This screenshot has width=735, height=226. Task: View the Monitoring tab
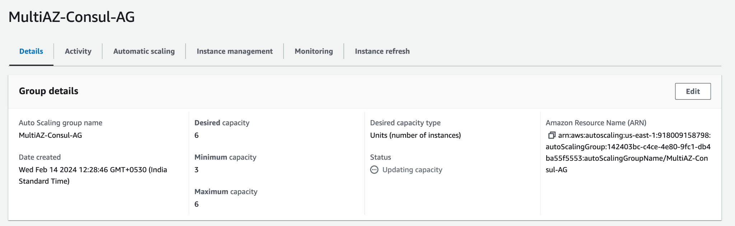314,51
